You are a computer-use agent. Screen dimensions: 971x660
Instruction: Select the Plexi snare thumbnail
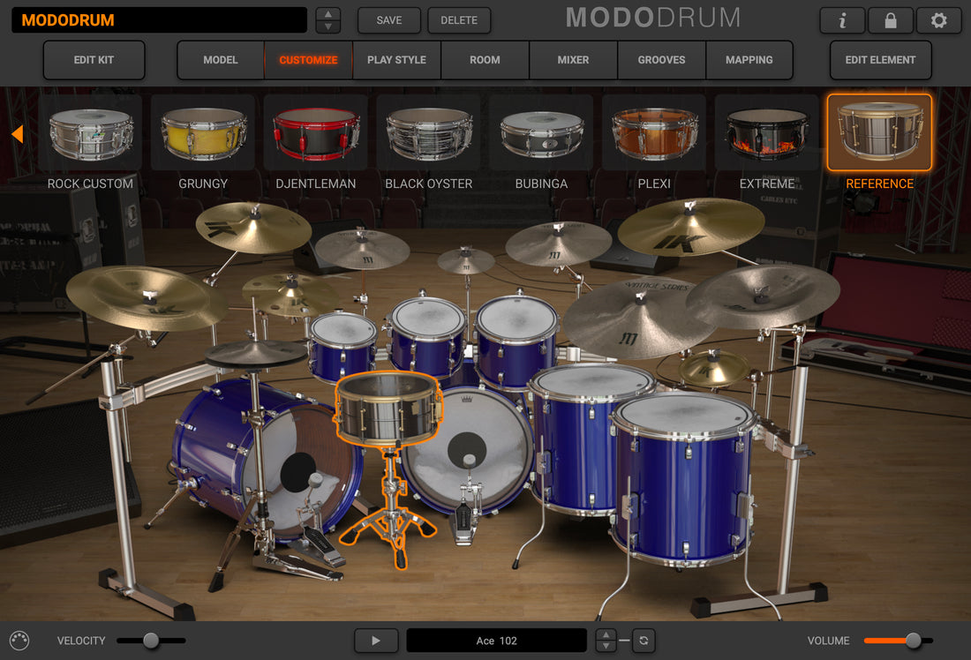654,133
